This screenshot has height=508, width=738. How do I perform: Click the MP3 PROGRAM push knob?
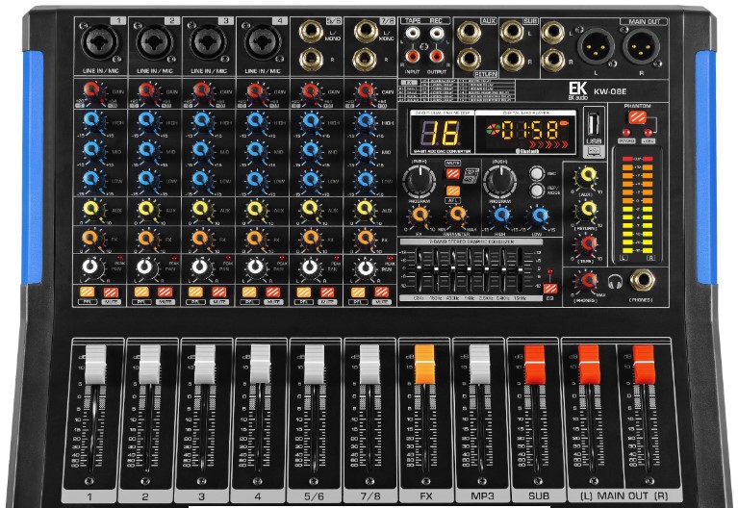coord(500,181)
